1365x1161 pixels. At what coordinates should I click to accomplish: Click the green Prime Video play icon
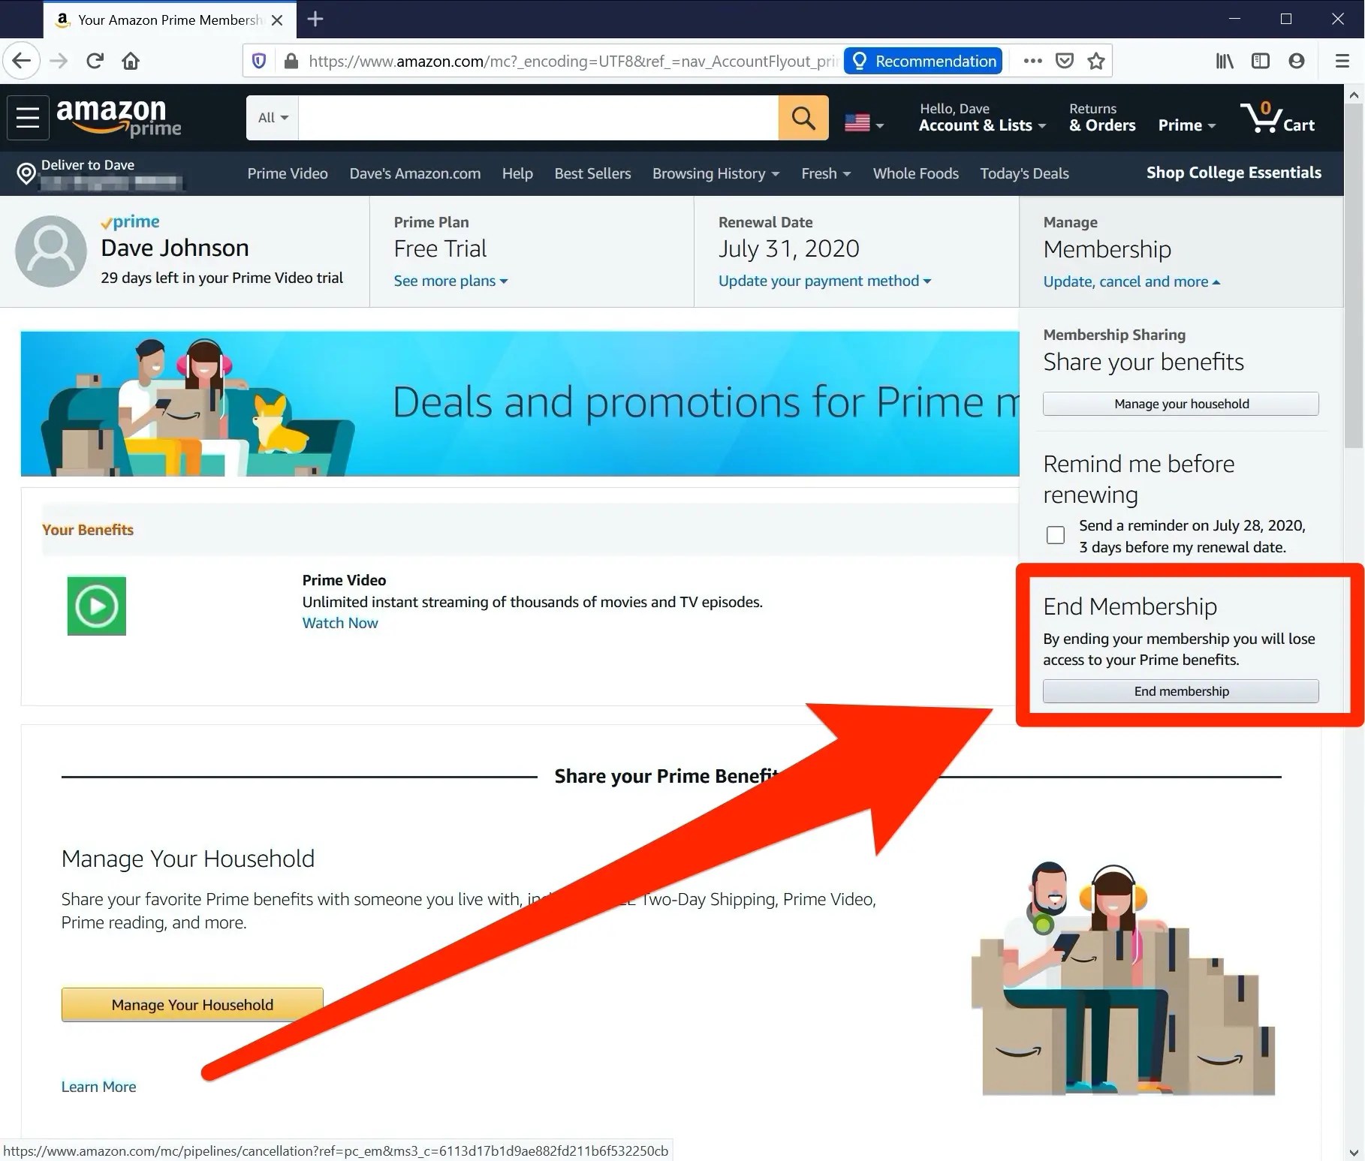click(97, 606)
